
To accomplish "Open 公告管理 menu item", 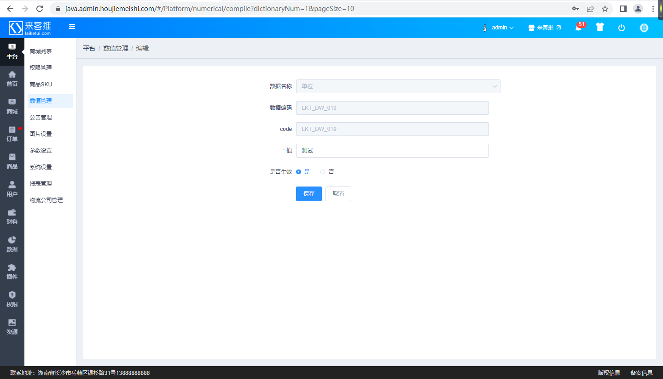I will tap(41, 118).
